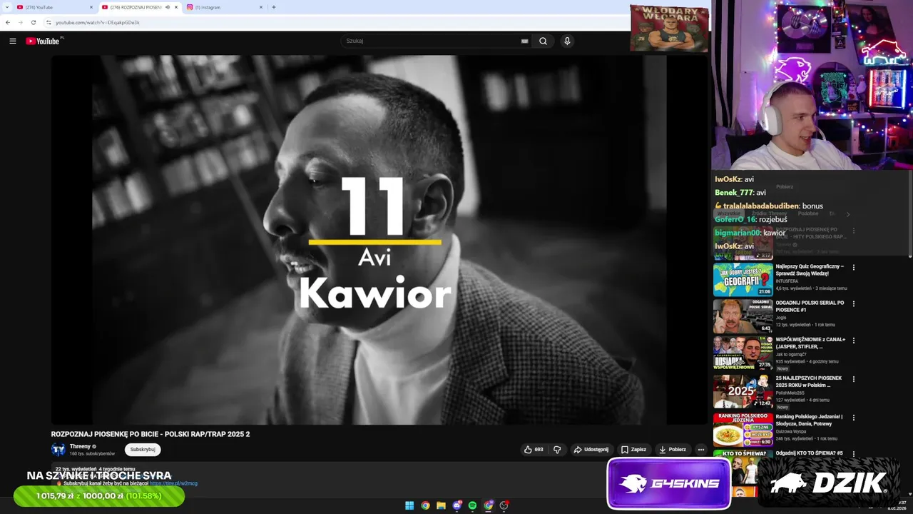
Task: Open the Windows Start button
Action: (x=409, y=505)
